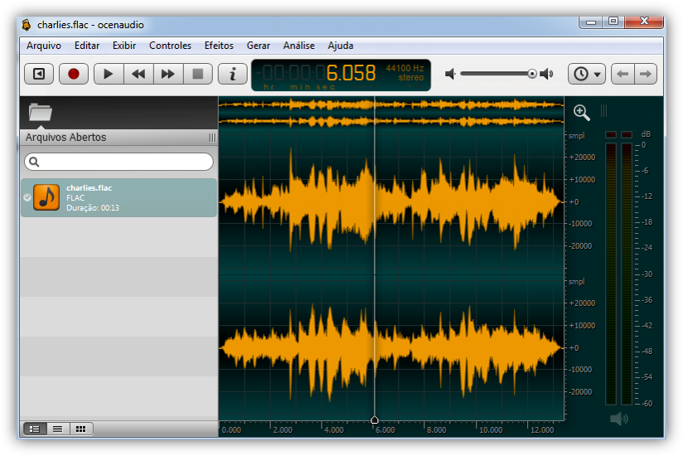683x456 pixels.
Task: Click the Arquivos Abertos header label
Action: 65,137
